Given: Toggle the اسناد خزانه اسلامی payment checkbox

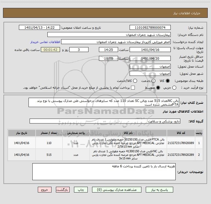Looking at the screenshot, I should (133, 88).
